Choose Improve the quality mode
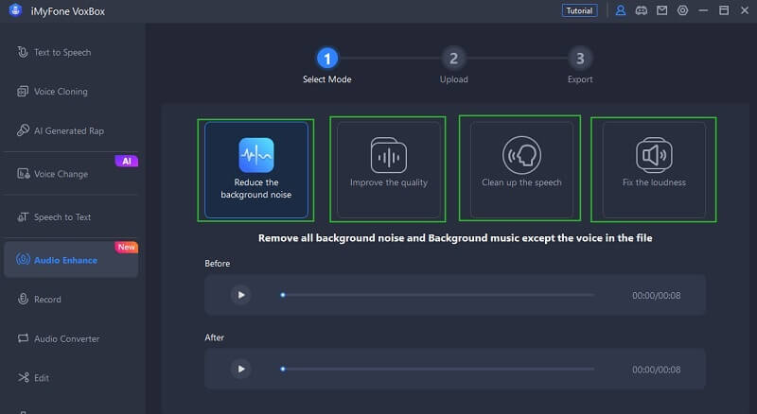The image size is (757, 414). click(x=388, y=170)
